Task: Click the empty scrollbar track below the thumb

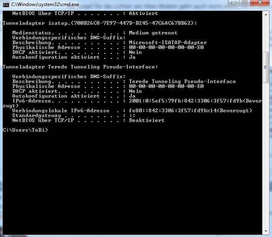Action: tap(266, 154)
